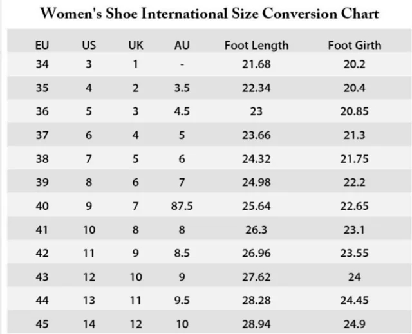
Task: Click the foot girth 23.1 cell
Action: click(354, 230)
